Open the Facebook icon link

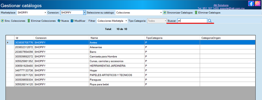[251, 4]
